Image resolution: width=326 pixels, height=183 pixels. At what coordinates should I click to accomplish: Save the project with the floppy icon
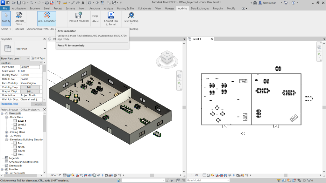(x=19, y=3)
